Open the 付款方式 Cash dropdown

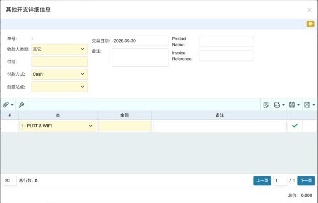(60, 74)
